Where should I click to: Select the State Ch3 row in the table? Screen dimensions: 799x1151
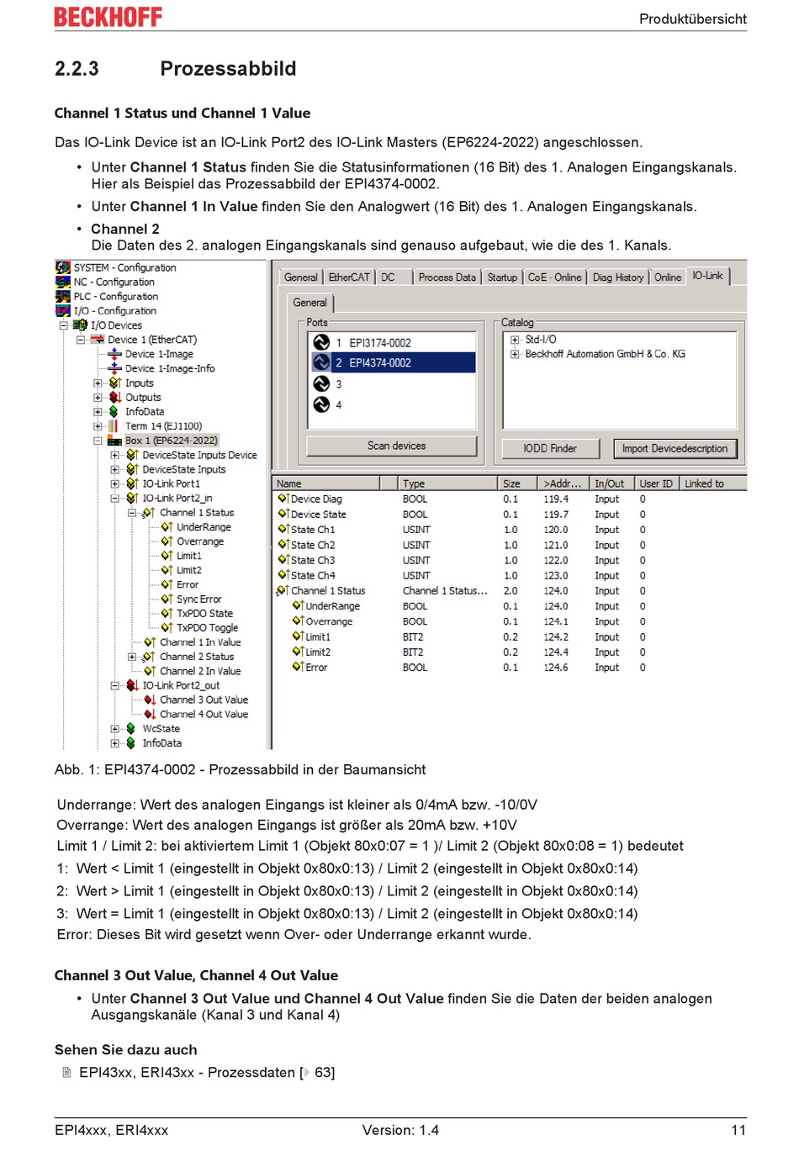pos(509,560)
